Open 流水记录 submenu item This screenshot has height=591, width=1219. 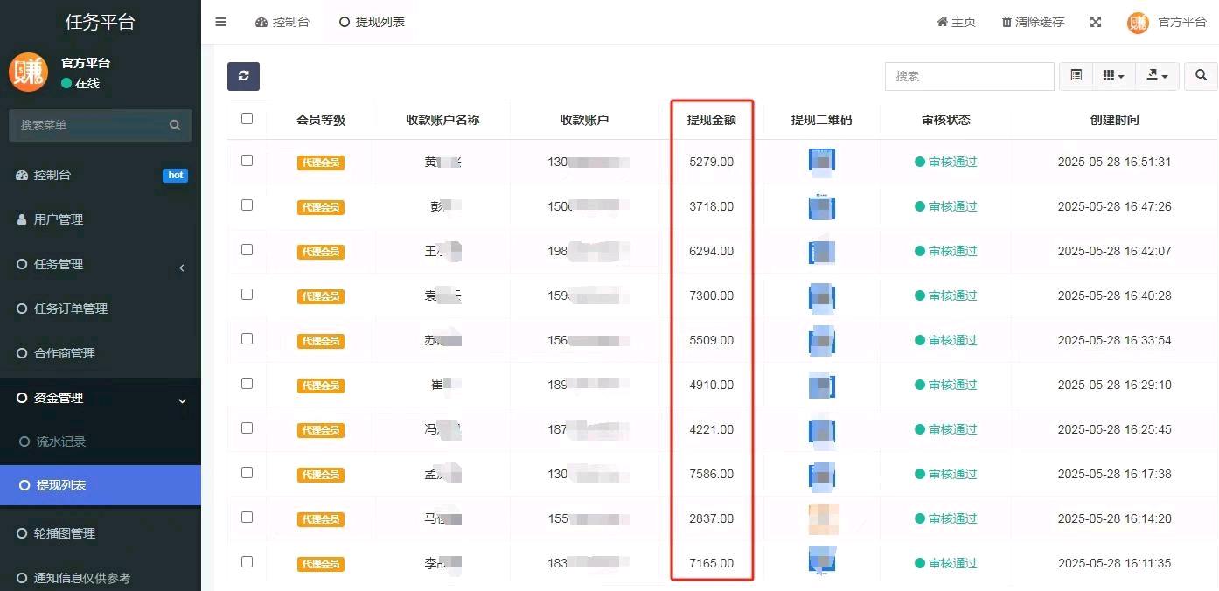[x=101, y=442]
